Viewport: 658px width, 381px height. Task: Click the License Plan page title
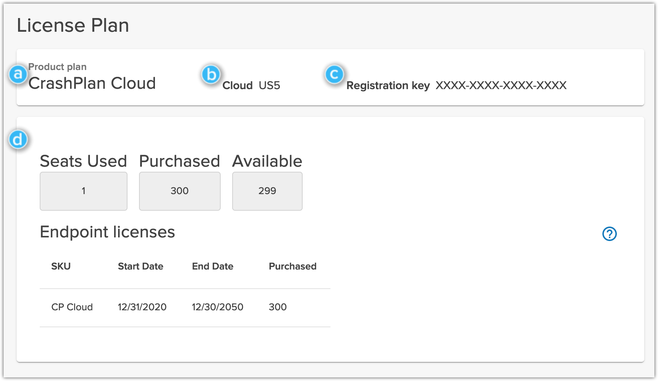[x=73, y=25]
